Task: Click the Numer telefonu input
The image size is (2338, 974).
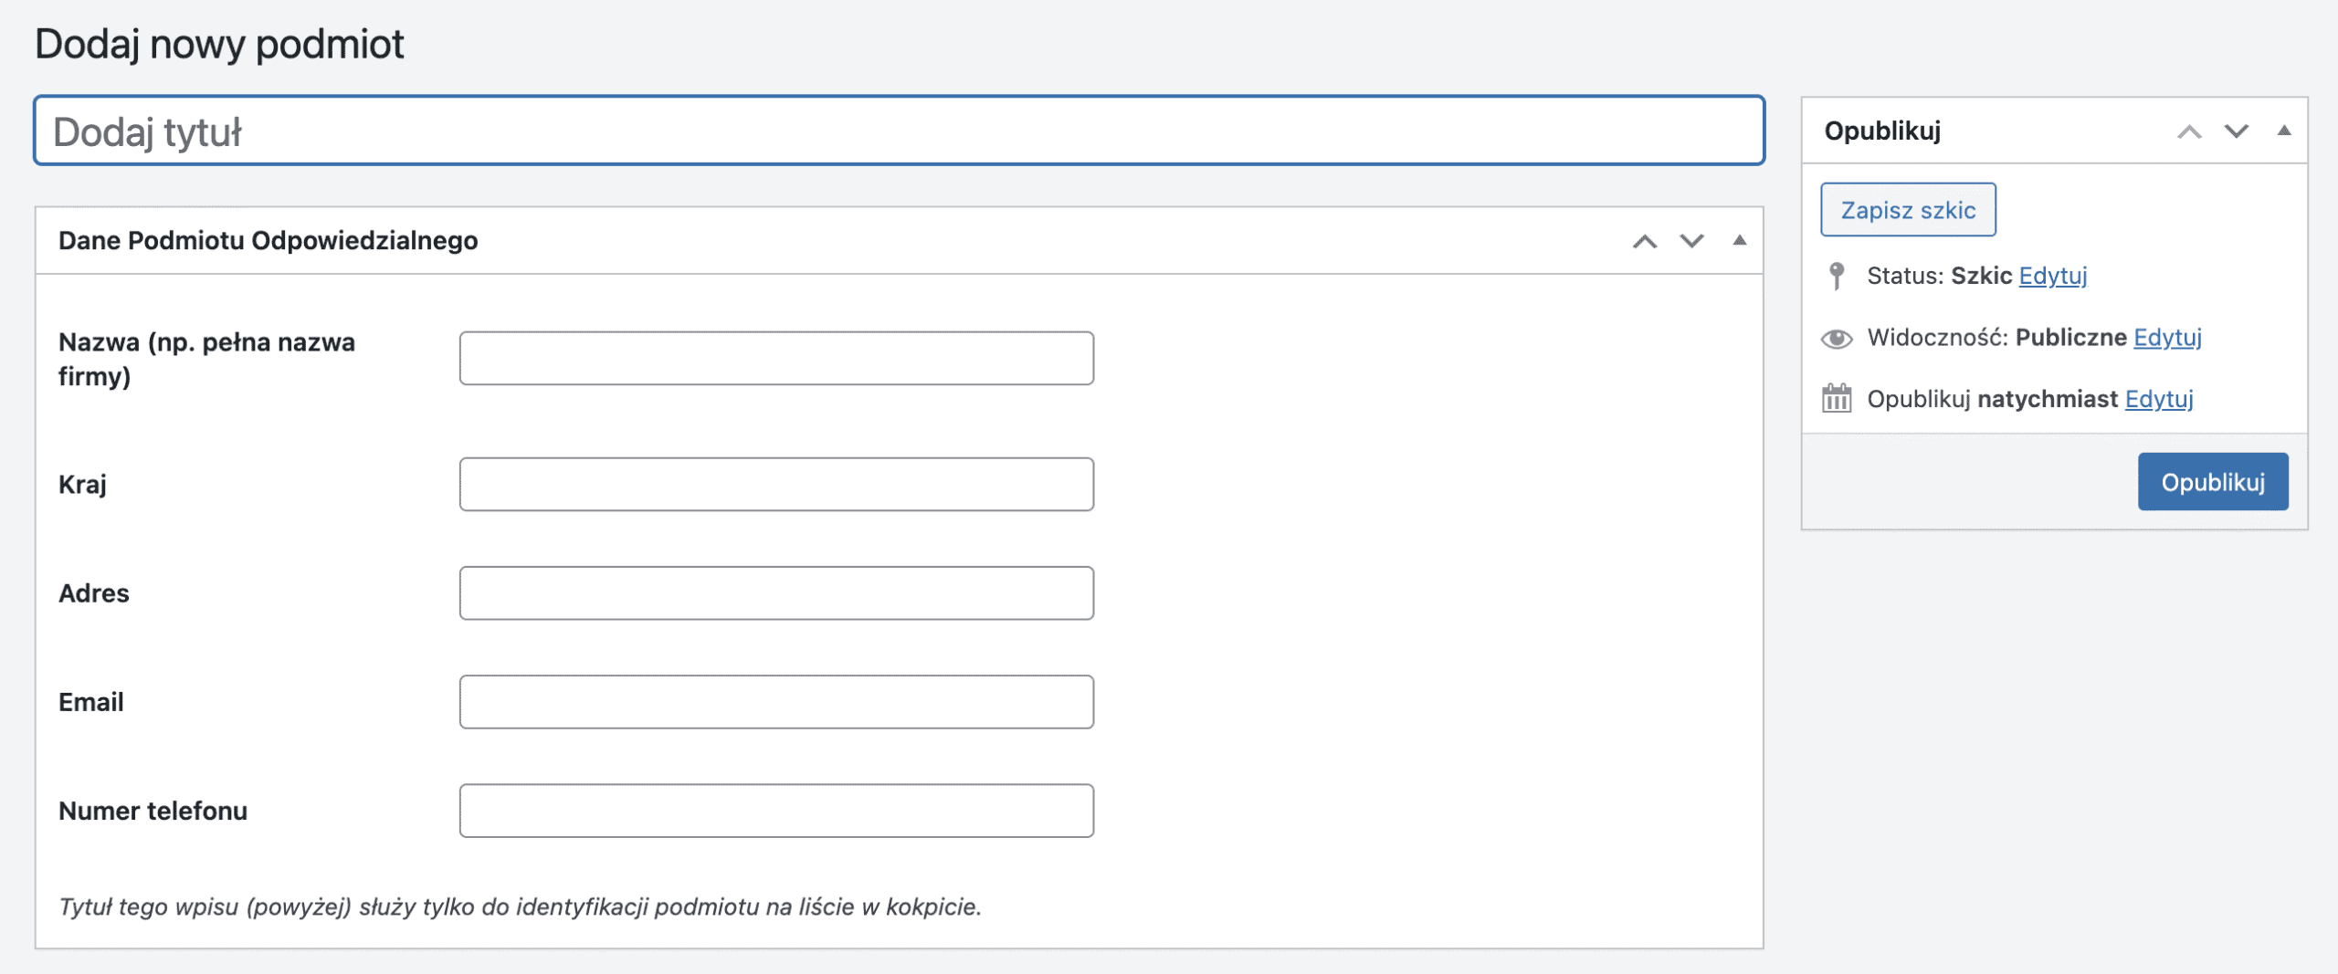Action: click(x=776, y=811)
